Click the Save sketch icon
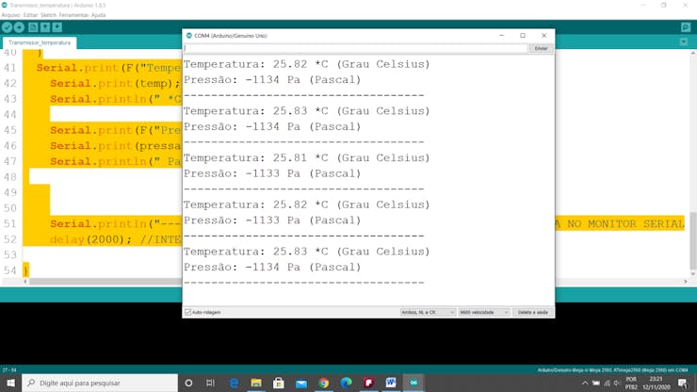The height and width of the screenshot is (392, 697). click(x=57, y=27)
